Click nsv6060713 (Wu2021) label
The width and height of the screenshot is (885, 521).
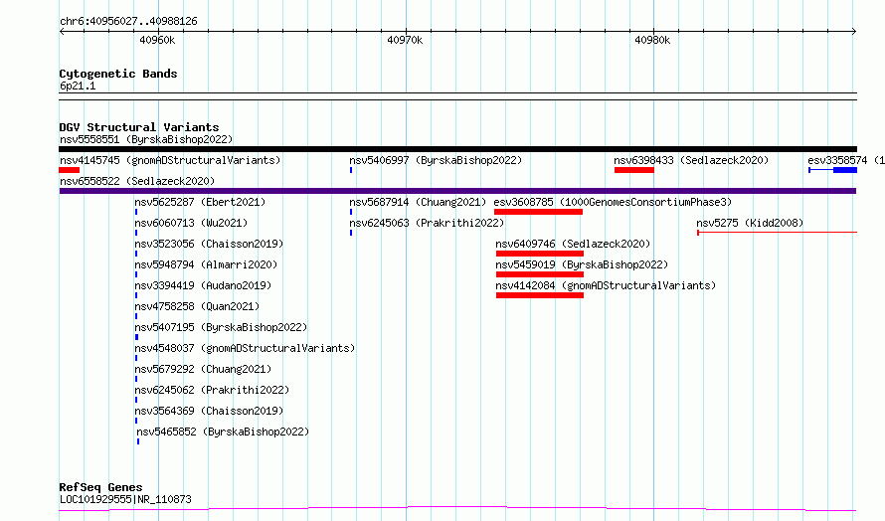tap(191, 223)
